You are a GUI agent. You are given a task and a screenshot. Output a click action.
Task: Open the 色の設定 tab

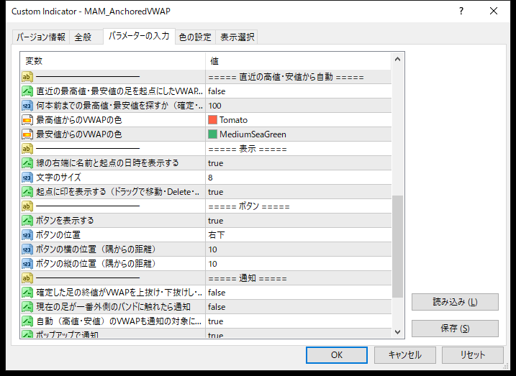[x=195, y=37]
